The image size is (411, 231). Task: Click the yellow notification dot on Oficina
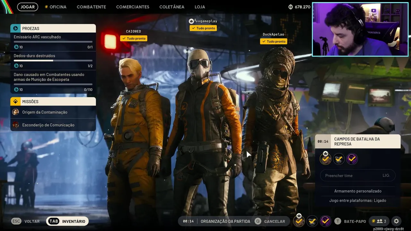[x=46, y=7]
